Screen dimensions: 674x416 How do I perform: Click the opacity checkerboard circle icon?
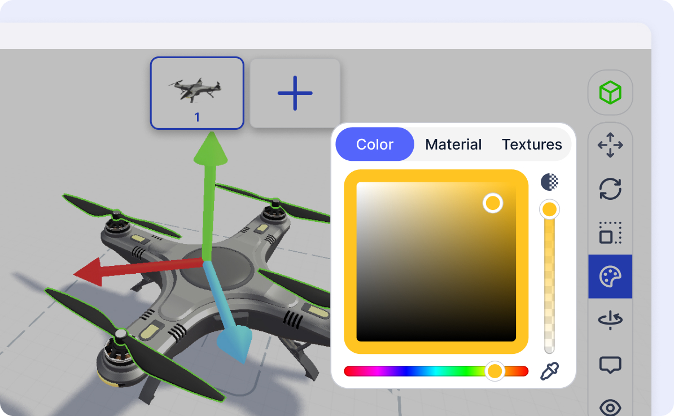[x=549, y=182]
